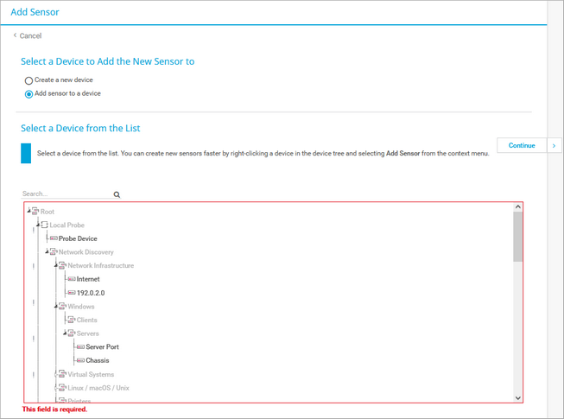Select Virtual Systems group in tree

coord(90,374)
